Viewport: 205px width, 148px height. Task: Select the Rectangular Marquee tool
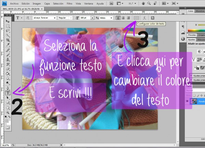pyautogui.click(x=8, y=26)
